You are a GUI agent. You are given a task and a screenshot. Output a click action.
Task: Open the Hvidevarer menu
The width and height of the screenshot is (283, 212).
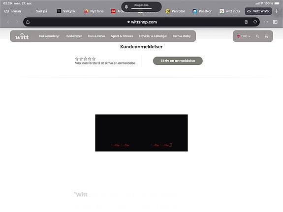(74, 36)
